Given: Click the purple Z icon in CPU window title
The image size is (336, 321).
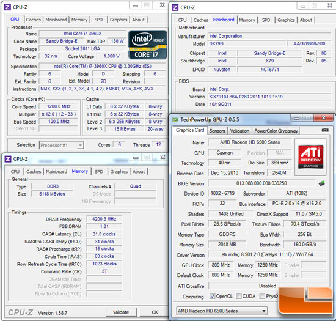Looking at the screenshot, I should coord(7,7).
